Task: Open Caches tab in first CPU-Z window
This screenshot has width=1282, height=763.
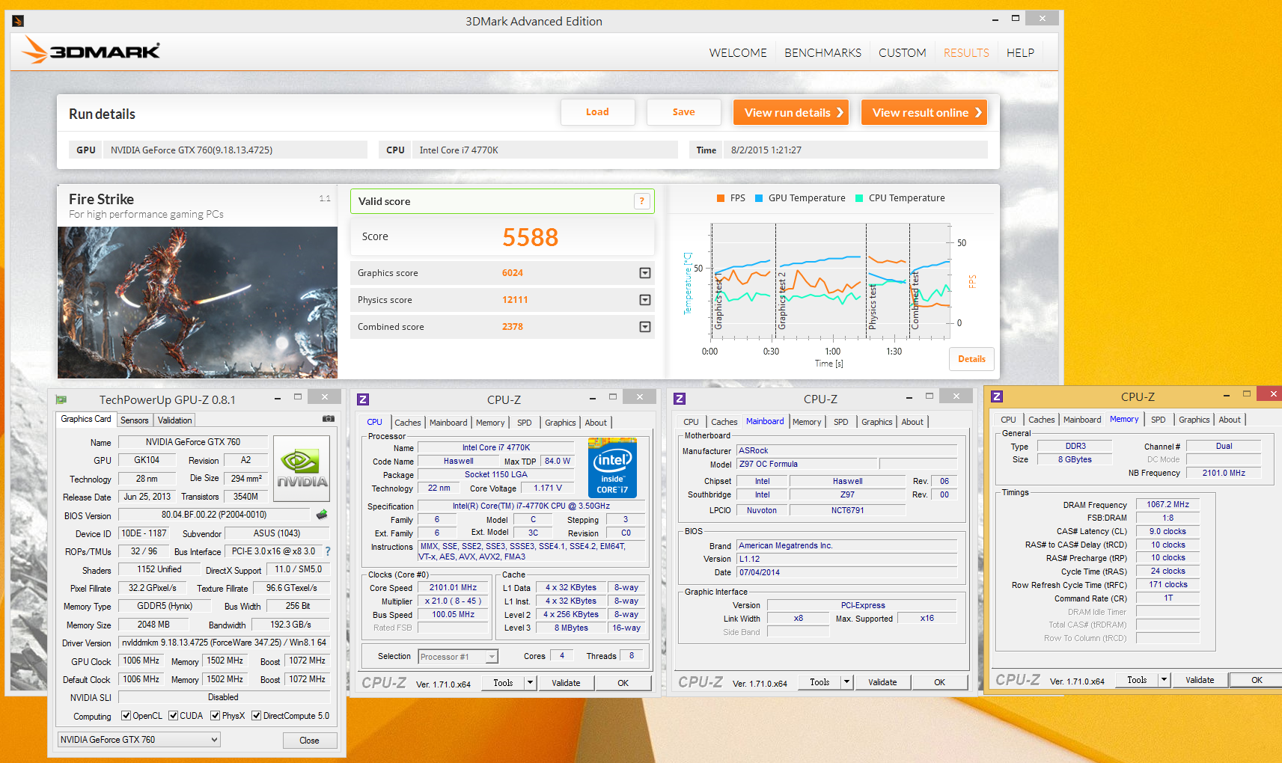Action: click(x=408, y=423)
